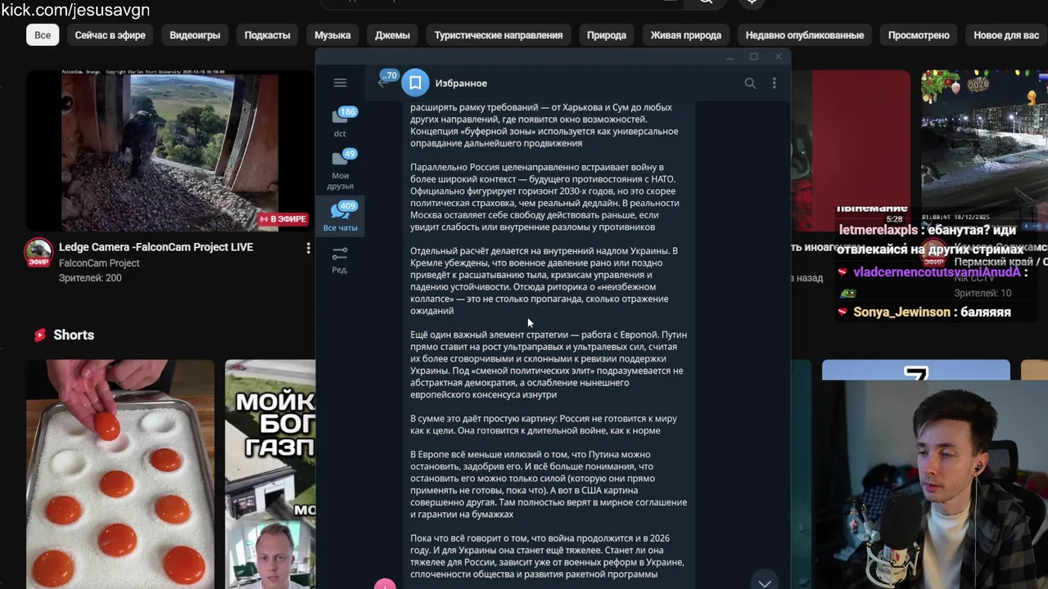1048x589 pixels.
Task: Click paragraph starting В Европе всё меньше
Action: point(549,484)
